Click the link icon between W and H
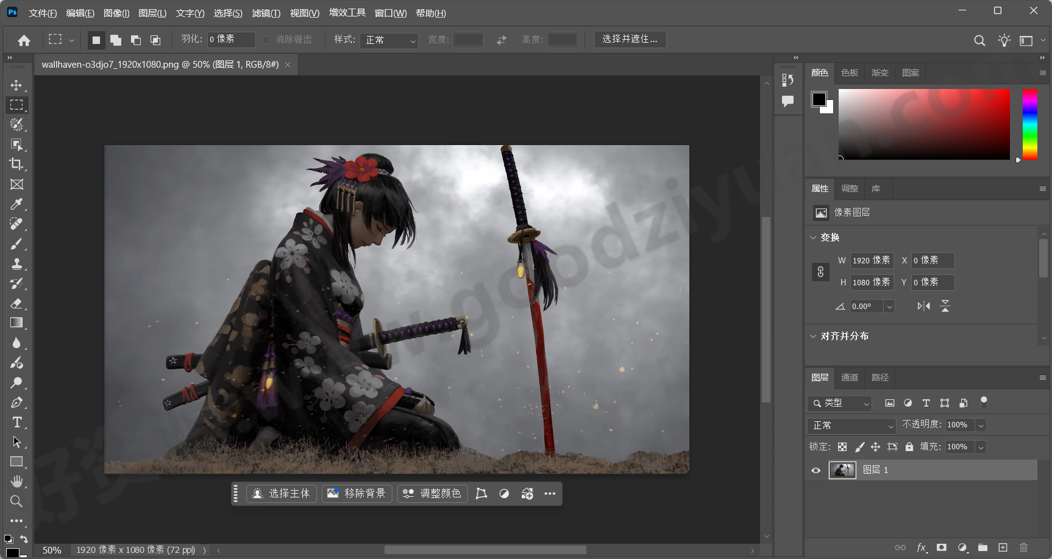 [820, 272]
